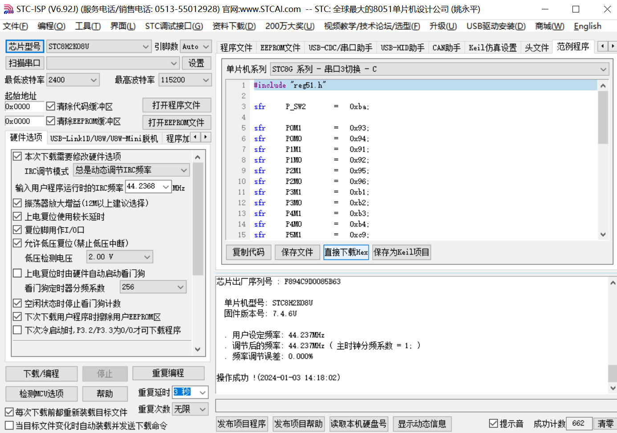Screen dimensions: 617x433
Task: Open STC调试接口(G) menu
Action: [x=174, y=26]
